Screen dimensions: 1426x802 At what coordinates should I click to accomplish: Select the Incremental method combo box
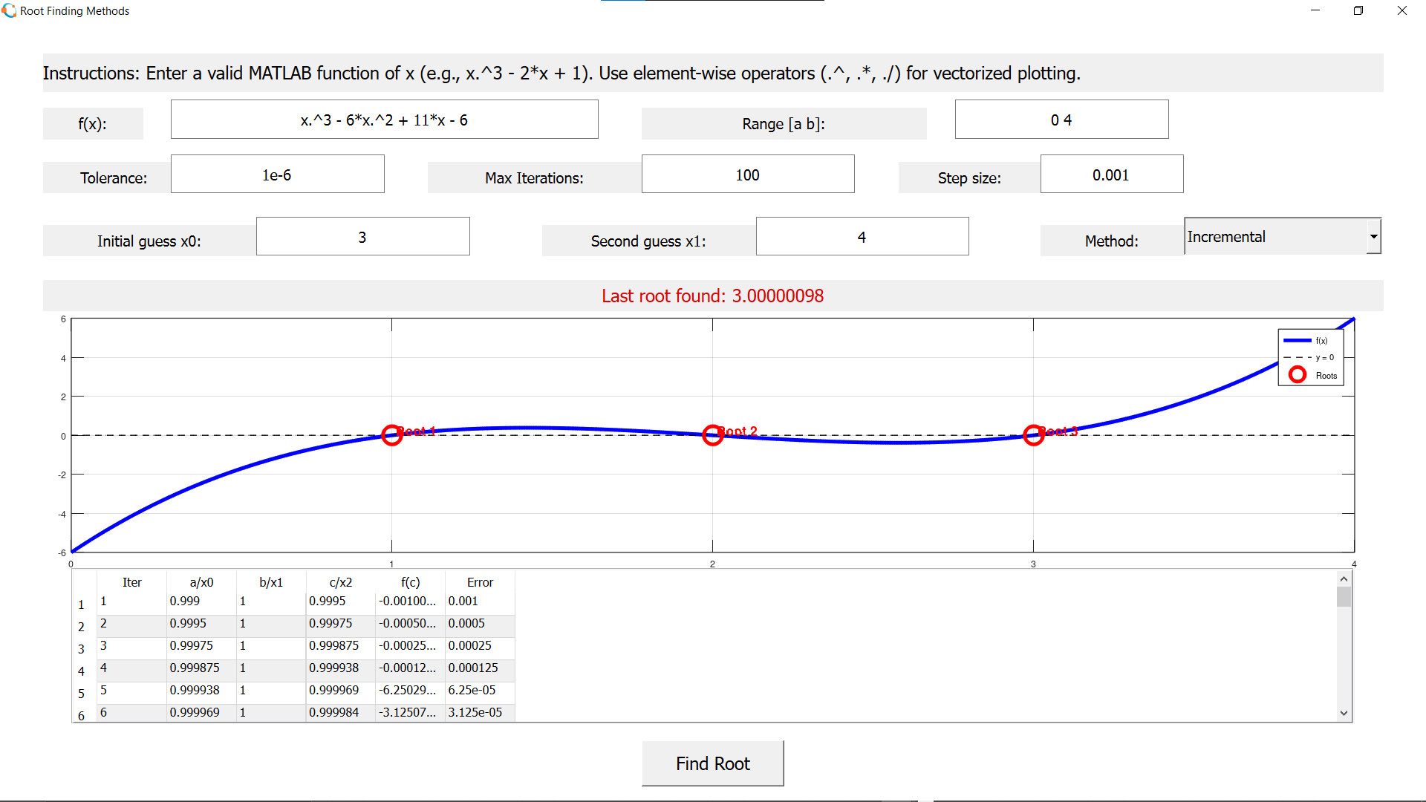[x=1274, y=236]
